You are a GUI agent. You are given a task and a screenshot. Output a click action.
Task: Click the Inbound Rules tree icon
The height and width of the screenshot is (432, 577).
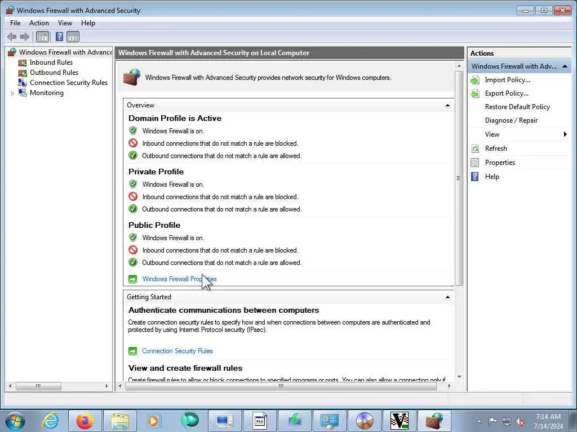tap(23, 63)
